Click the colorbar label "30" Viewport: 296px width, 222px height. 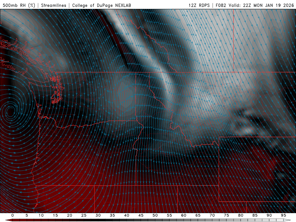tap(98, 215)
